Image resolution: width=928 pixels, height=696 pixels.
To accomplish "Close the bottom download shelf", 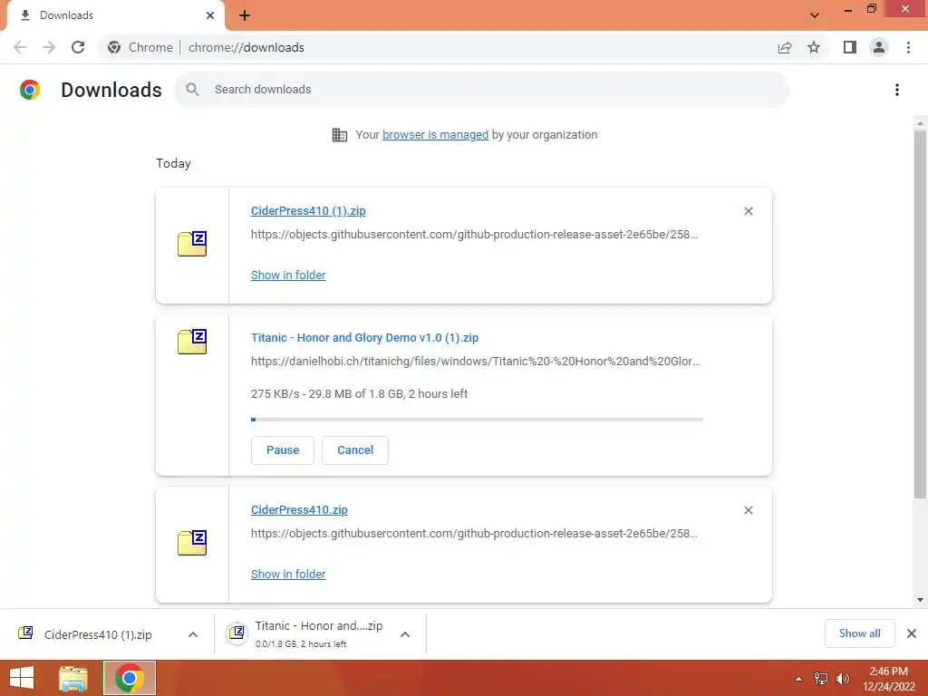I will tap(912, 633).
